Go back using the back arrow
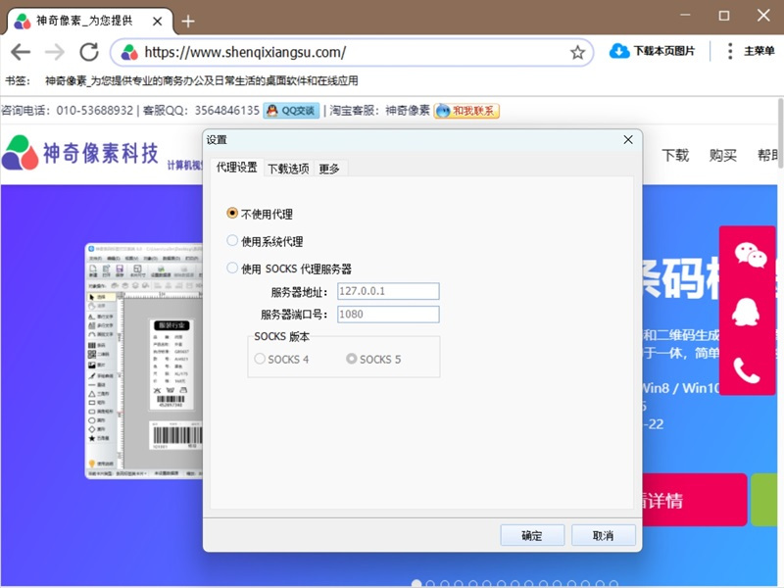 [22, 51]
